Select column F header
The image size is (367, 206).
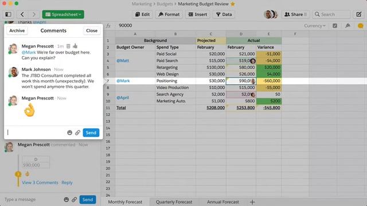tap(295, 34)
